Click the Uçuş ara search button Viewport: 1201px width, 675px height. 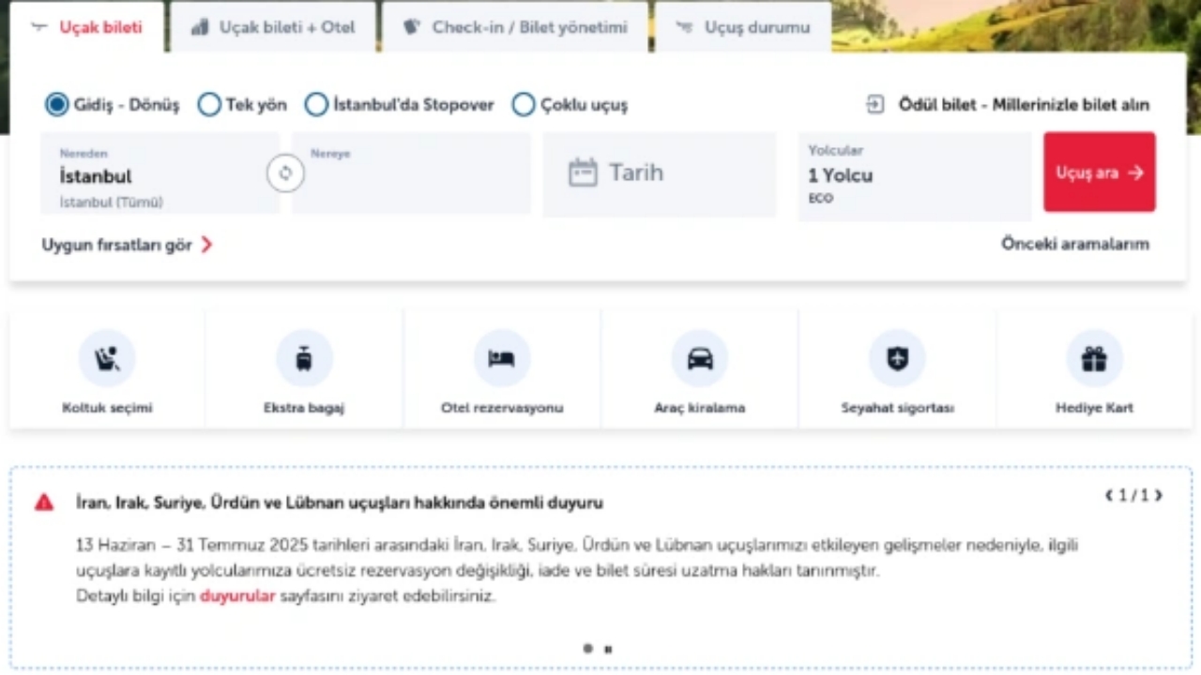1099,172
